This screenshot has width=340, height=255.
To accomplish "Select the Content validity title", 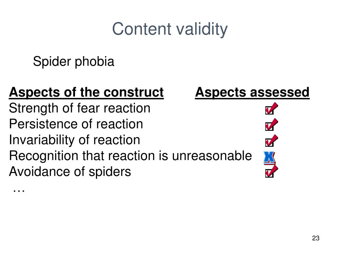I will point(170,29).
